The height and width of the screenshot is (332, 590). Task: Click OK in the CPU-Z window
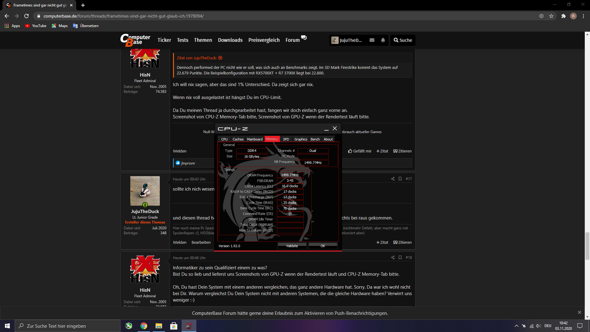click(323, 246)
